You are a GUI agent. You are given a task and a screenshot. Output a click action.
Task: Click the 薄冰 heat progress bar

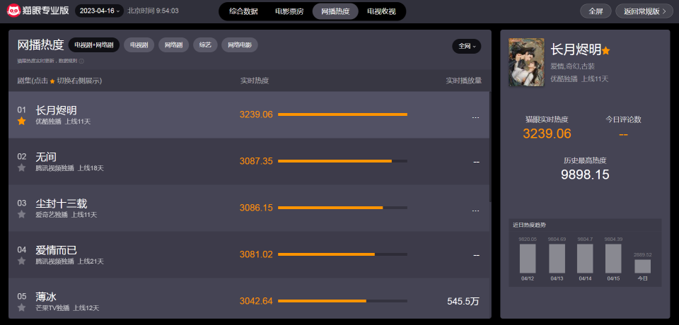342,301
